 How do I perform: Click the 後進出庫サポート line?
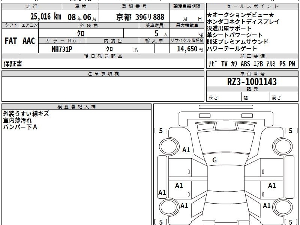(x=229, y=28)
